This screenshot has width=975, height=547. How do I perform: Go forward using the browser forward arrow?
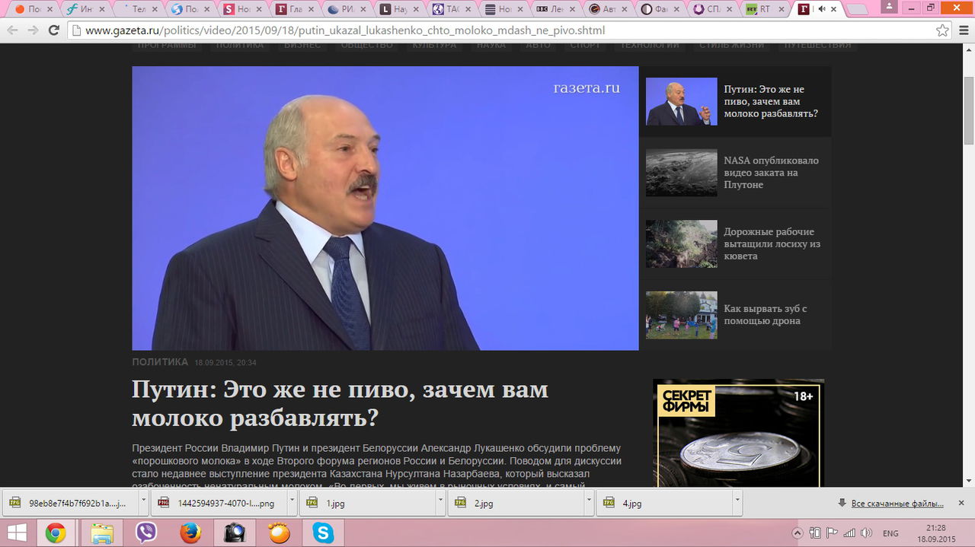[33, 30]
